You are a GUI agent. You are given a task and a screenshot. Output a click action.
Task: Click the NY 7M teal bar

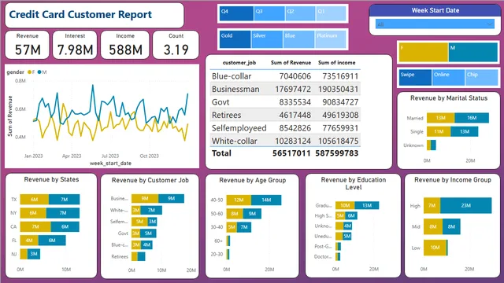[63, 213]
